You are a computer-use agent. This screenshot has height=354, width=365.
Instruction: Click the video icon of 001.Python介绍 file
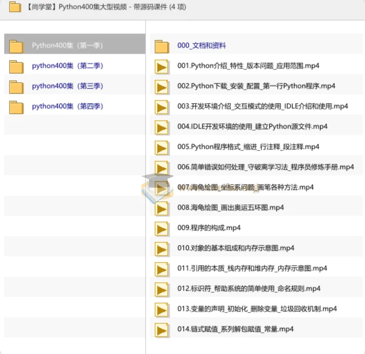pyautogui.click(x=162, y=67)
